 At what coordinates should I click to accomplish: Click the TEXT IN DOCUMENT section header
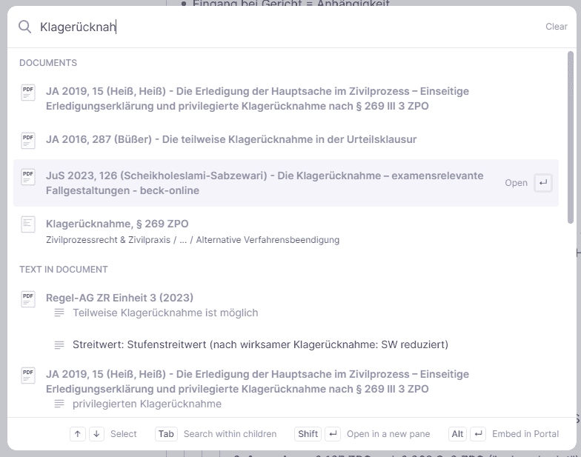64,270
